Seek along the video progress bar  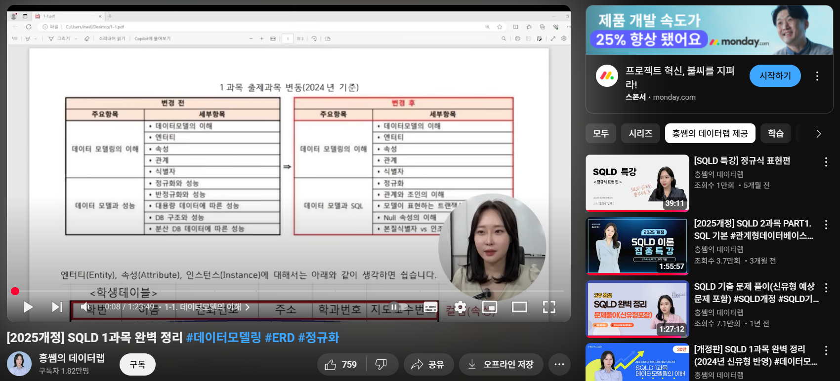tap(289, 291)
